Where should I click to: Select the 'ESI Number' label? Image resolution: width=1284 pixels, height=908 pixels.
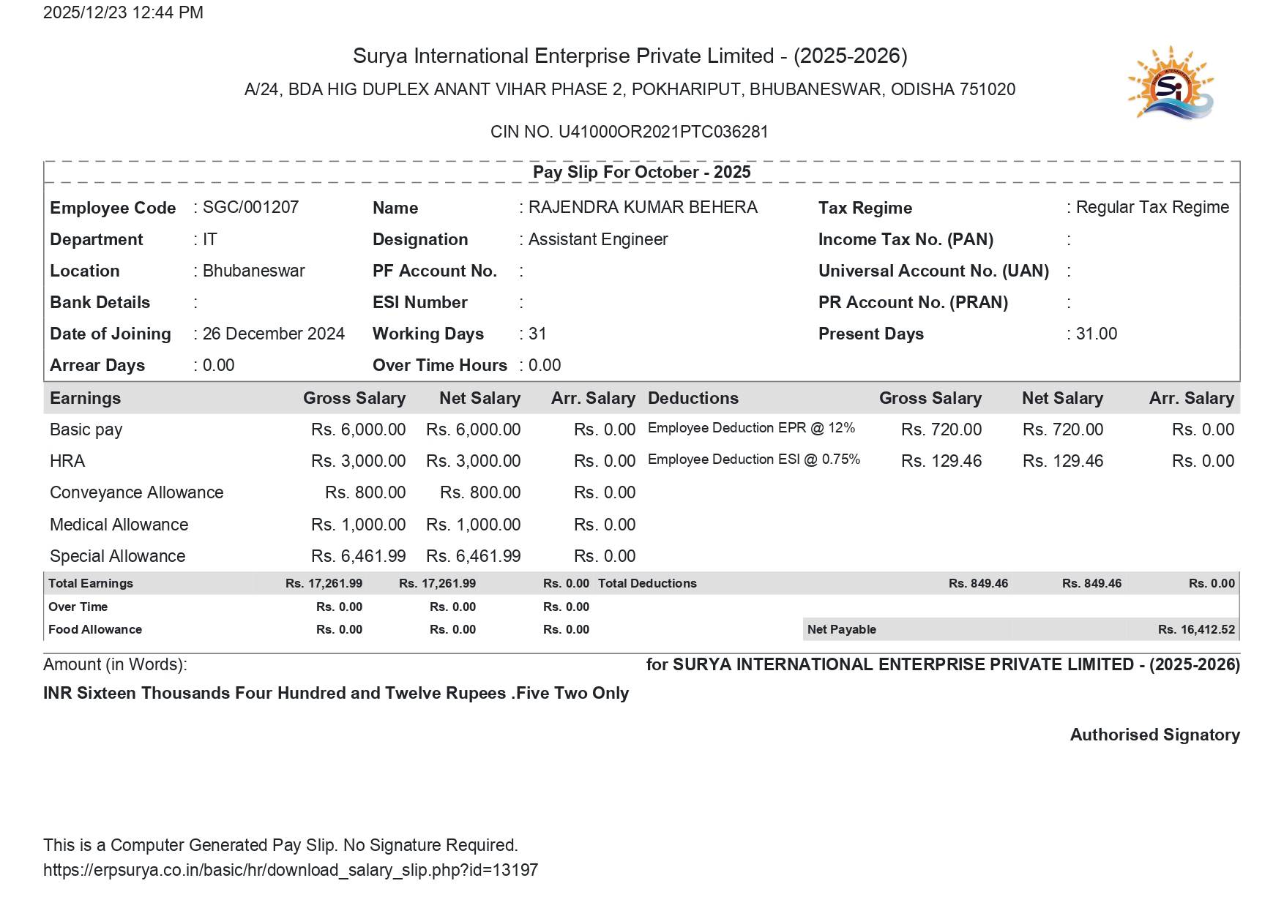pos(420,302)
